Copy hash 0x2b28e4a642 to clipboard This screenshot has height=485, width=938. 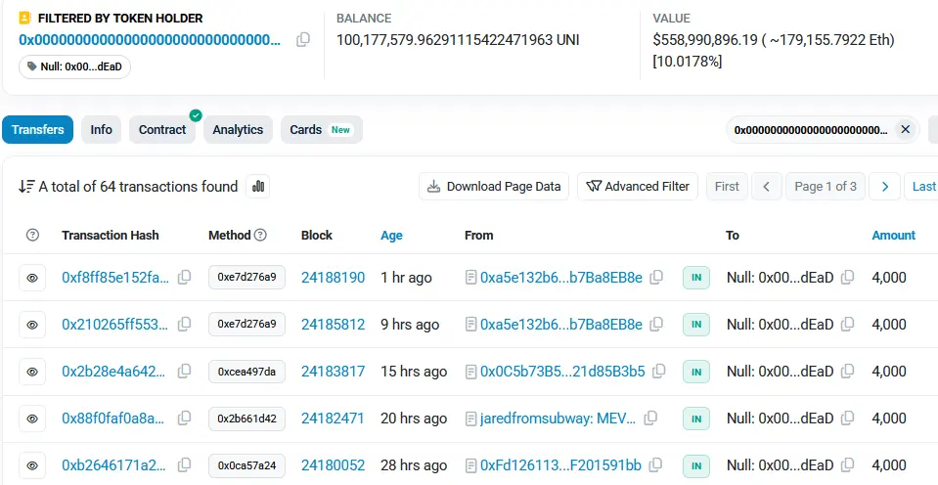pyautogui.click(x=185, y=371)
